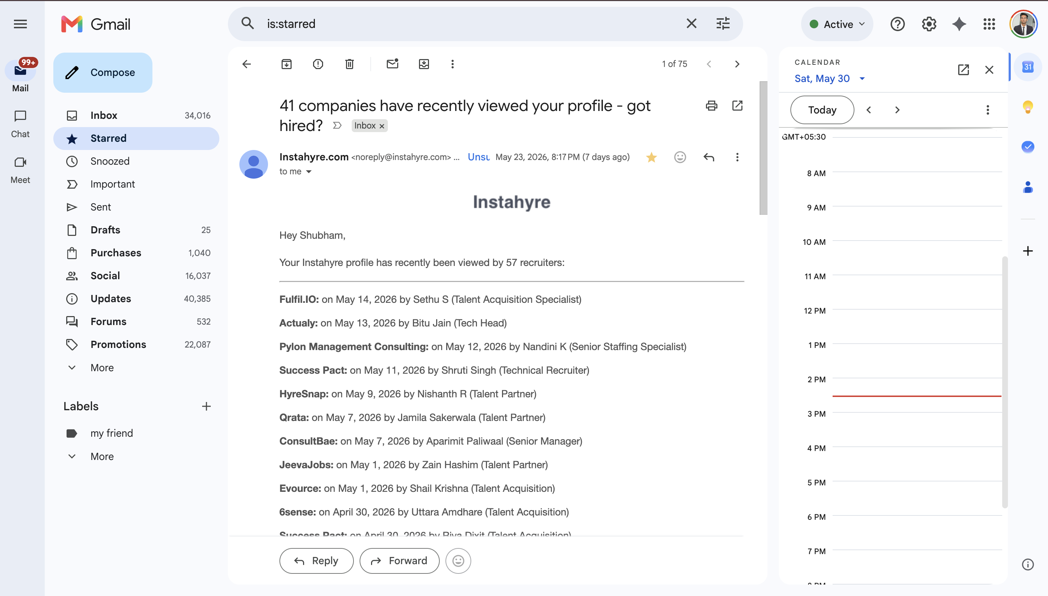Toggle the Calendar side panel icon

pos(1028,67)
